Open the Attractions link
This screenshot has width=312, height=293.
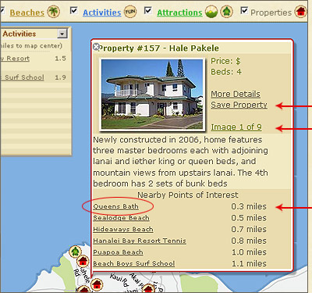[x=179, y=13]
